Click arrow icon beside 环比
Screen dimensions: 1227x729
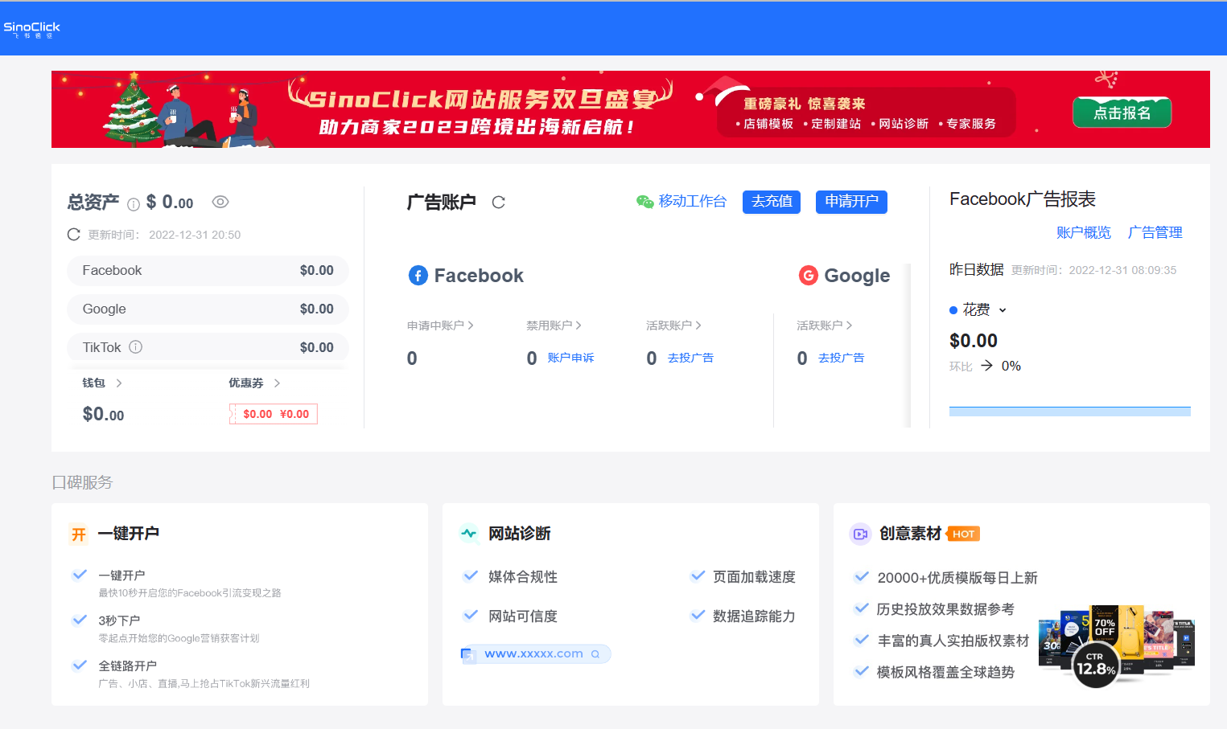(x=986, y=366)
